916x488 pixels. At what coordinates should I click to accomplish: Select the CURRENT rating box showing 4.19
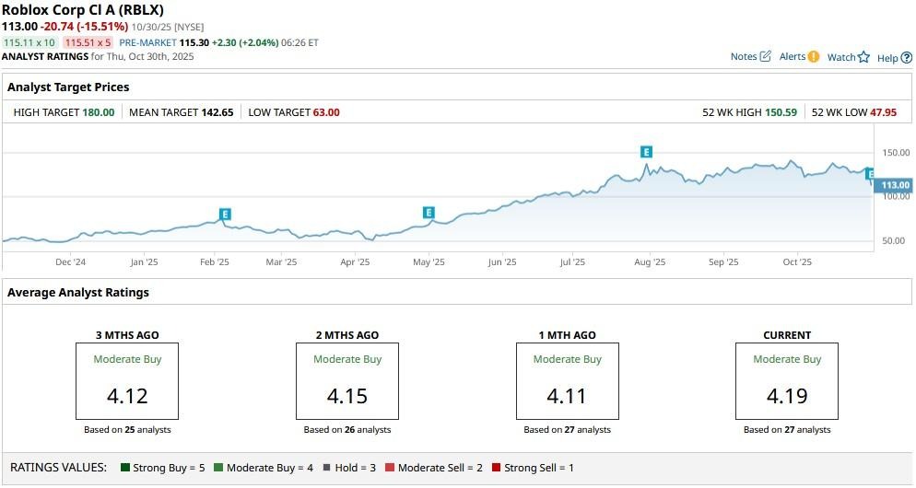tap(786, 379)
